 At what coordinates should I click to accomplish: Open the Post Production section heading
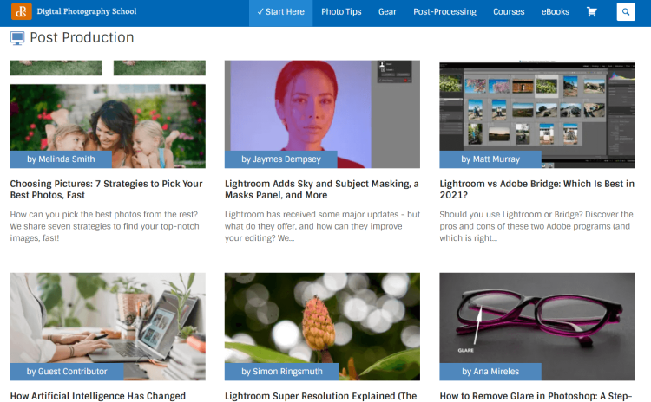point(82,37)
